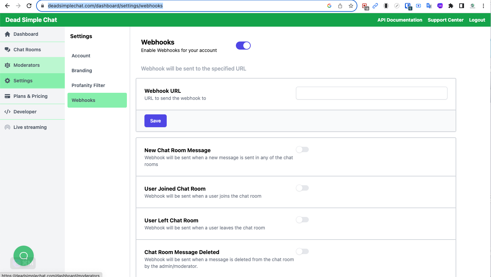Open the green chat support bubble
This screenshot has height=277, width=491.
coord(24,256)
